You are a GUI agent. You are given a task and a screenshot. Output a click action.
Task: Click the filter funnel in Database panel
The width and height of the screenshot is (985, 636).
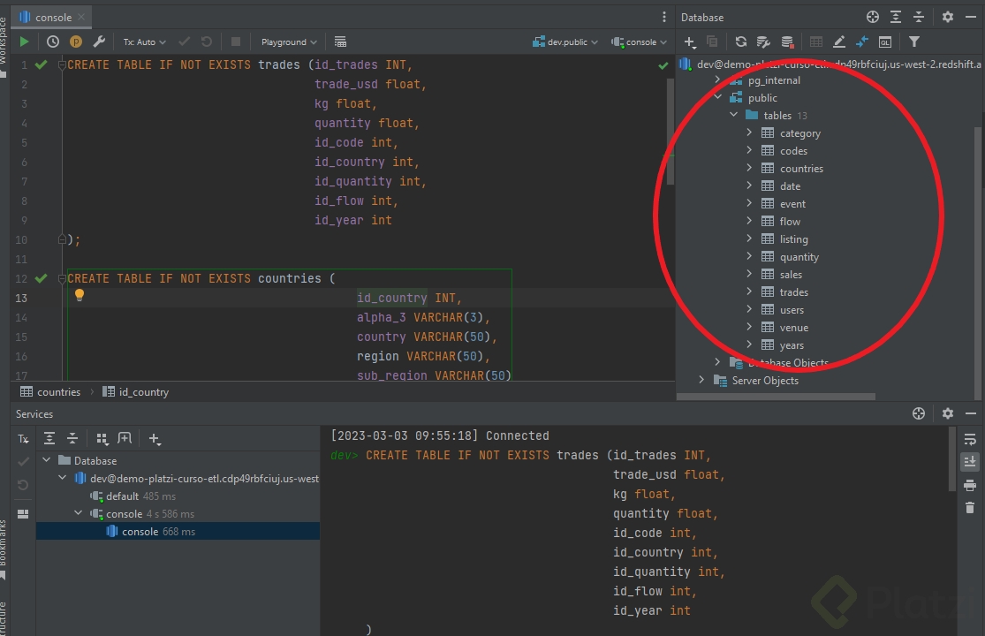click(914, 42)
